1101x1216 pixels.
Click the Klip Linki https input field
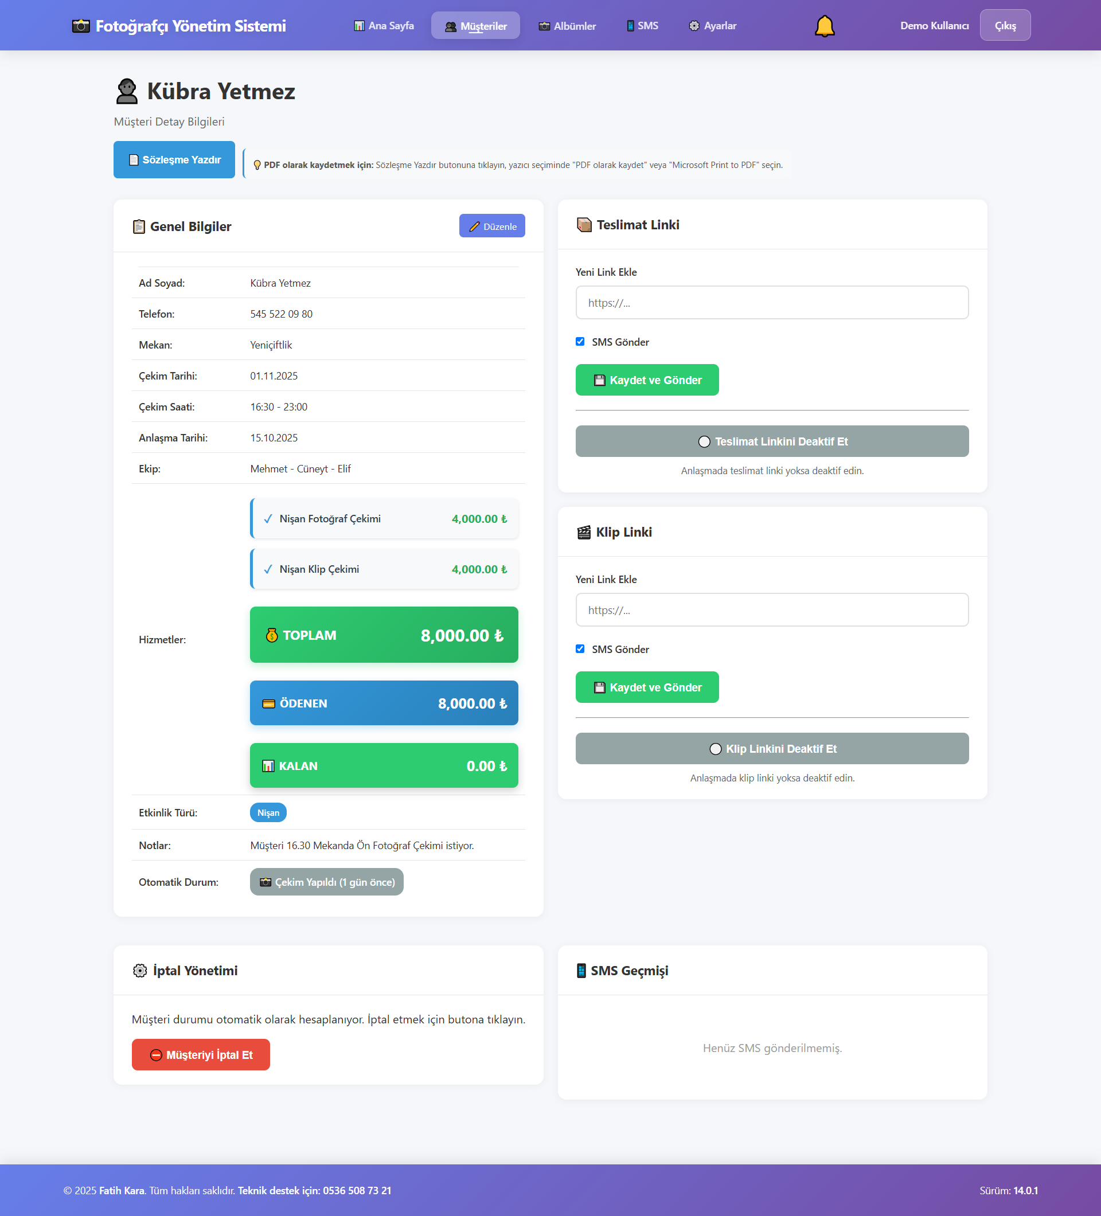tap(772, 610)
